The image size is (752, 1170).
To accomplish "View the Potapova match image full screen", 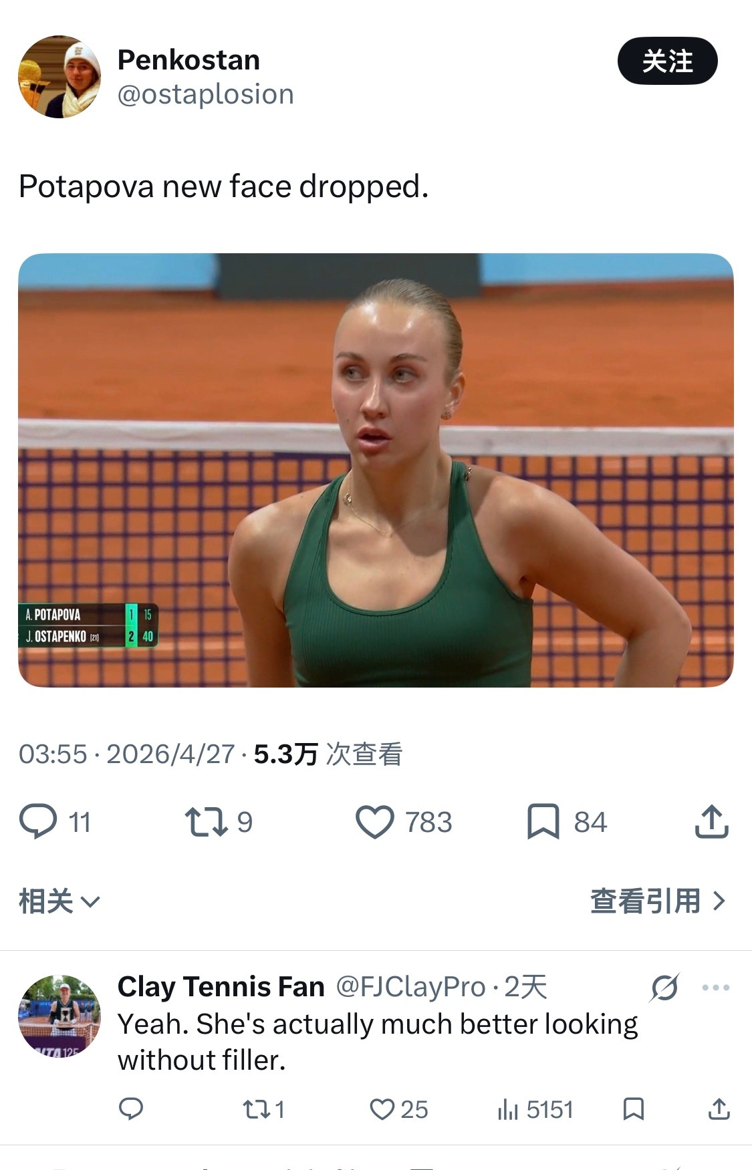I will (376, 470).
